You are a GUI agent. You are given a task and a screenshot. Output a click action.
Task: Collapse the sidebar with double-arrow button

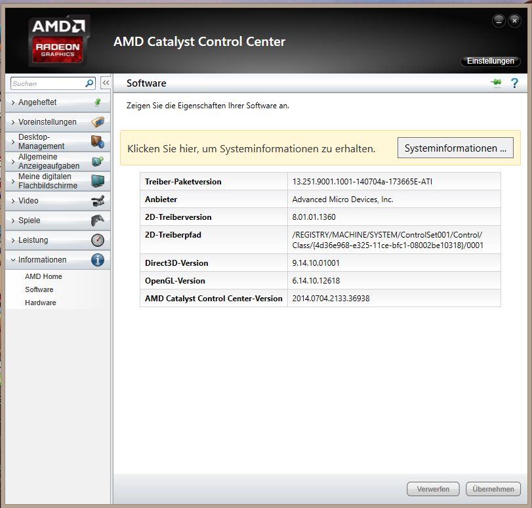pos(106,83)
